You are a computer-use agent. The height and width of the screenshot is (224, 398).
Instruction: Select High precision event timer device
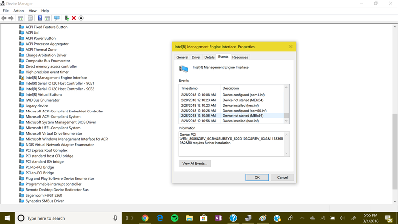tap(47, 72)
